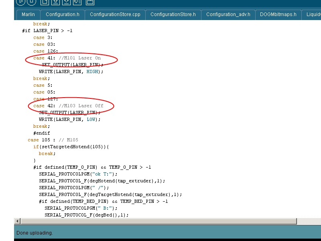Create a new sketch with New icon
321x241 pixels.
click(45, 2)
